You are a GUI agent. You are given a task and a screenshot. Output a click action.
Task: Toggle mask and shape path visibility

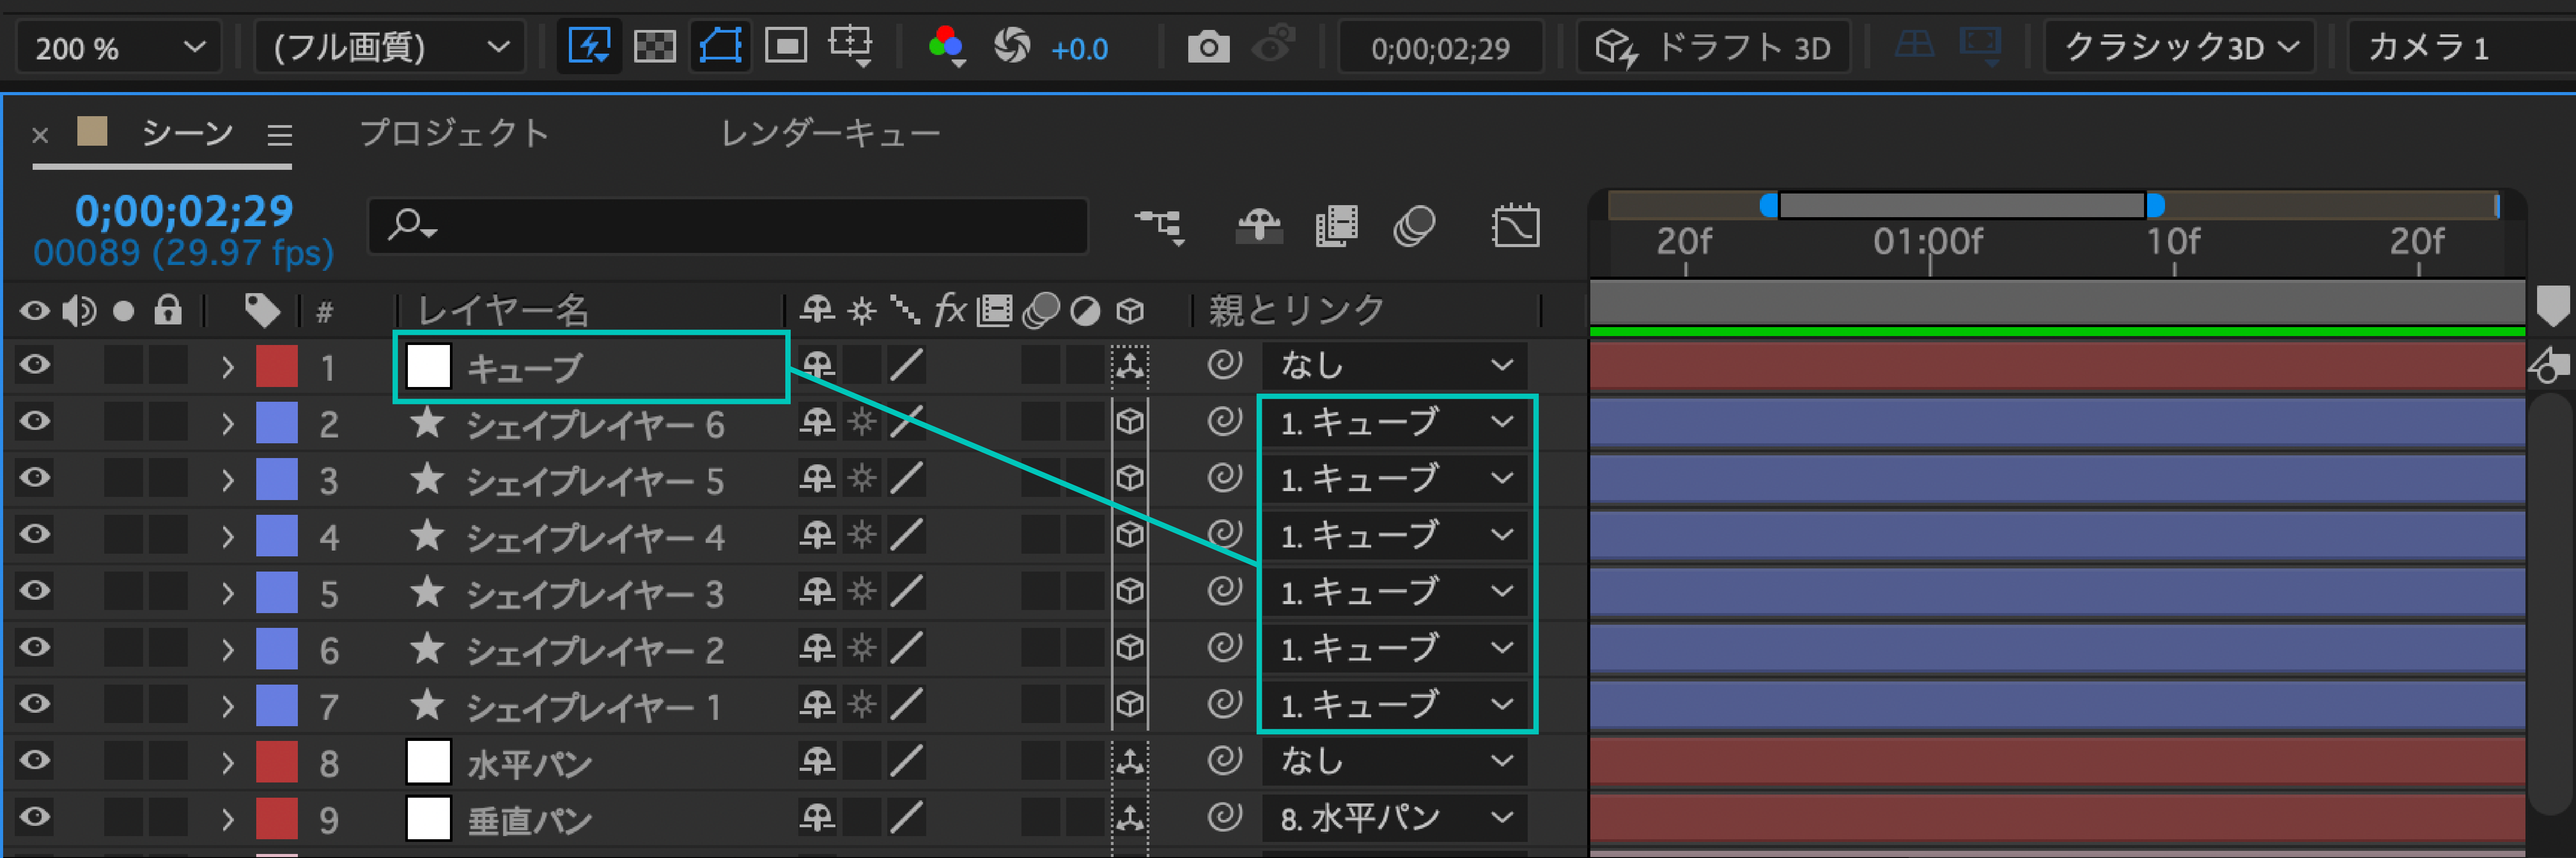pos(720,47)
